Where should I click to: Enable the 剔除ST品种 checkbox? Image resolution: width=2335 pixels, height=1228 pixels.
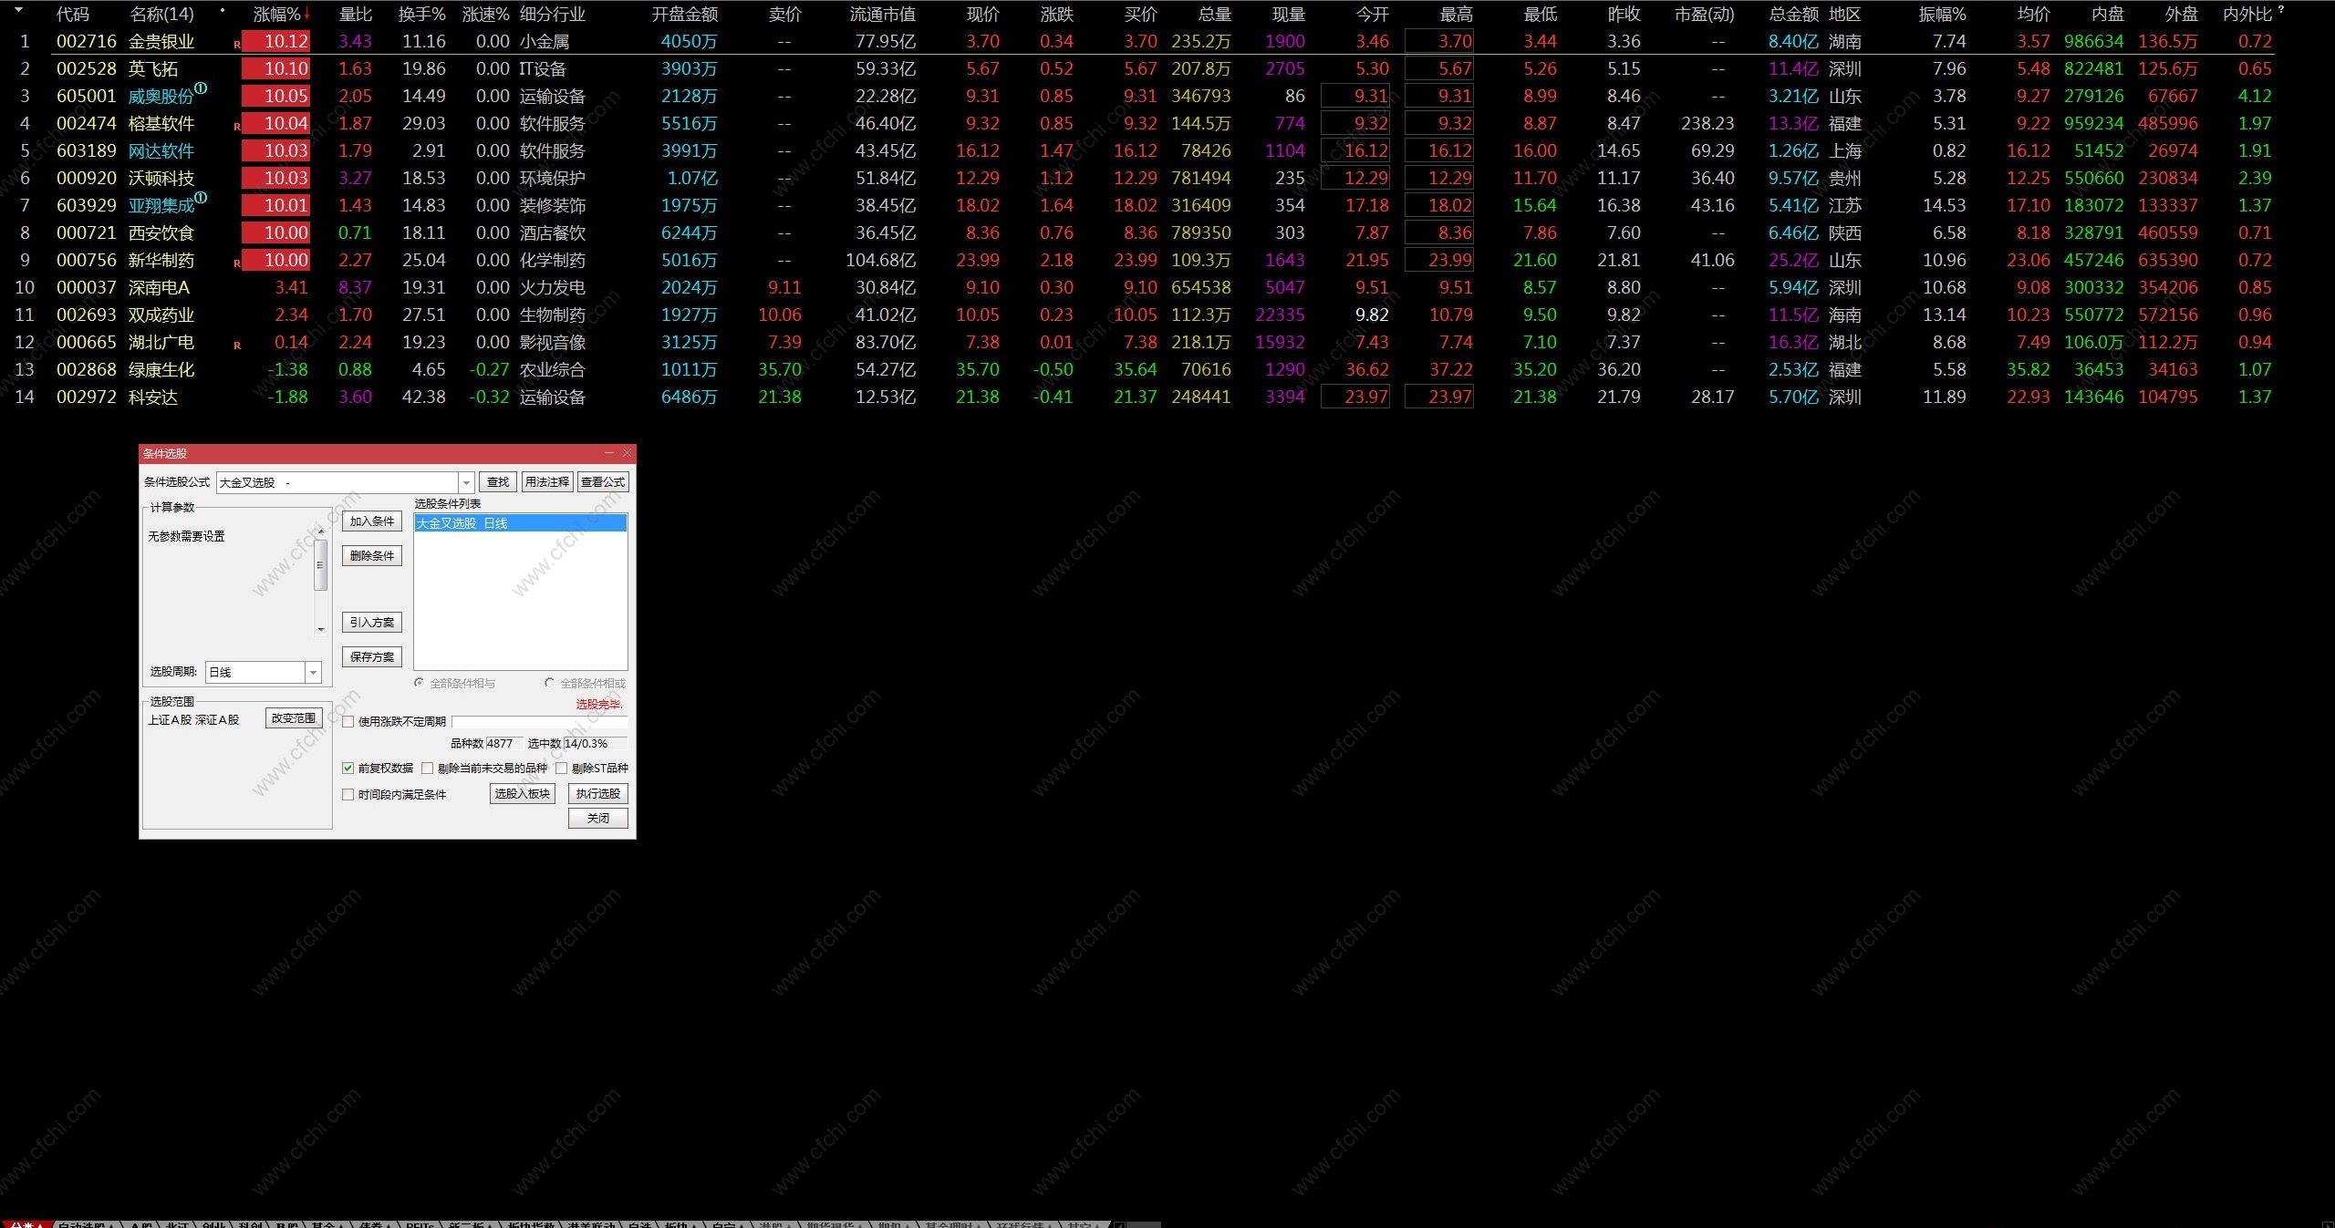(562, 769)
